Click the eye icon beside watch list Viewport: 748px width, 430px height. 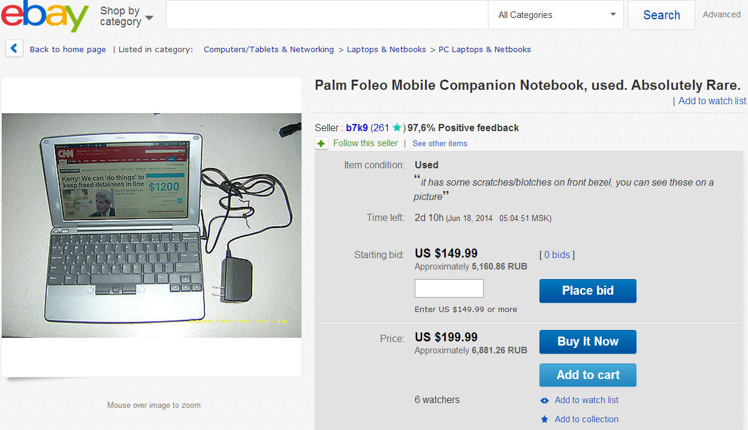[544, 401]
